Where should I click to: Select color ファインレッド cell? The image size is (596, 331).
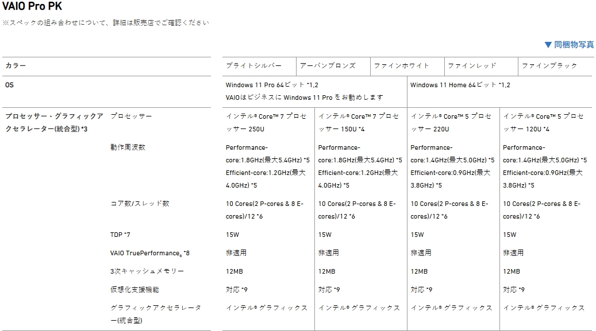click(481, 65)
